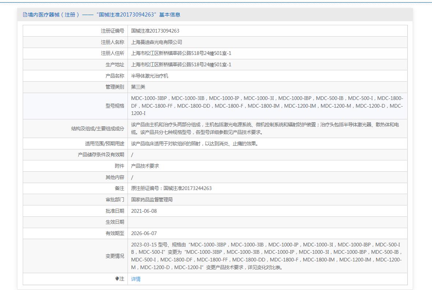
Task: Click the 注册人住所 row label
Action: click(x=112, y=53)
